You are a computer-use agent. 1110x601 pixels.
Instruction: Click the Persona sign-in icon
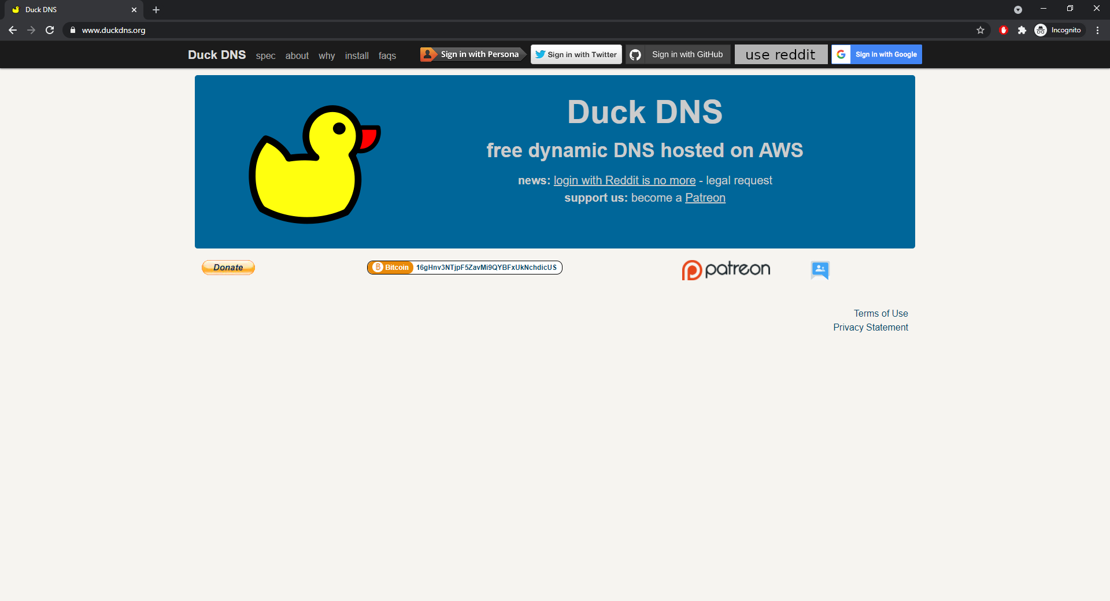click(428, 54)
